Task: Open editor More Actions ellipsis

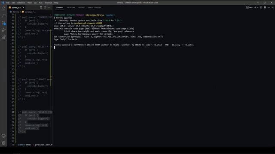Action: (x=49, y=8)
